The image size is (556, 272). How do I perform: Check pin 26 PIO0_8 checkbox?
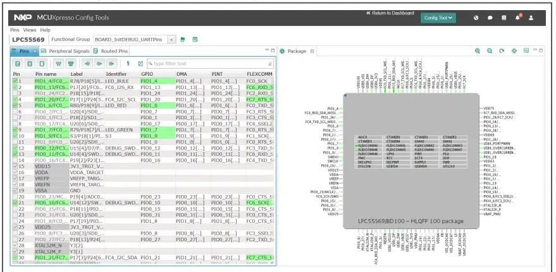click(15, 233)
